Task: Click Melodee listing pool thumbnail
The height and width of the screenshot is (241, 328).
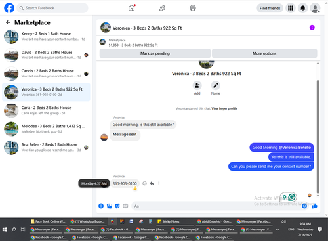Action: pyautogui.click(x=11, y=129)
